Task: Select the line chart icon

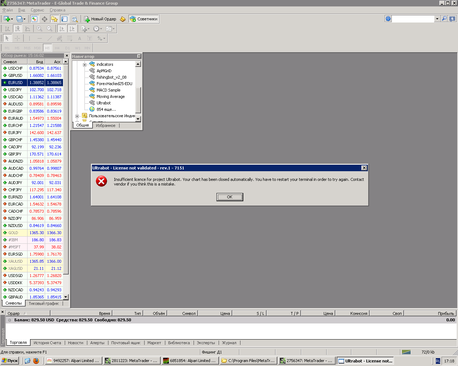Action: pos(27,29)
